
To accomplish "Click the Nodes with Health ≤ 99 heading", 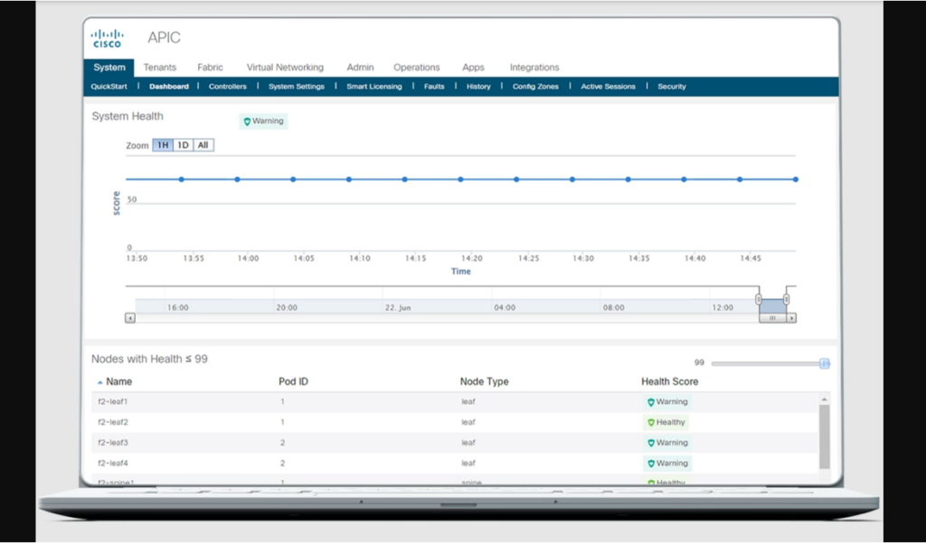I will click(149, 359).
